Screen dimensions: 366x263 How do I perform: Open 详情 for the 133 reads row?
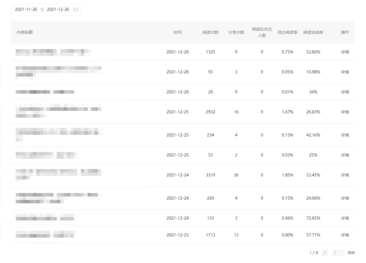pos(345,218)
